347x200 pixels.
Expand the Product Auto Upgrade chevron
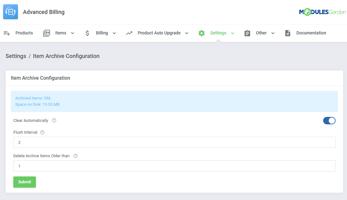click(187, 33)
